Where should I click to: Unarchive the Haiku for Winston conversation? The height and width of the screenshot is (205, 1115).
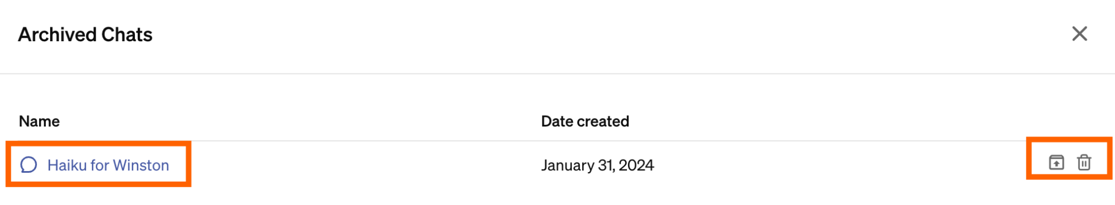pyautogui.click(x=1056, y=163)
